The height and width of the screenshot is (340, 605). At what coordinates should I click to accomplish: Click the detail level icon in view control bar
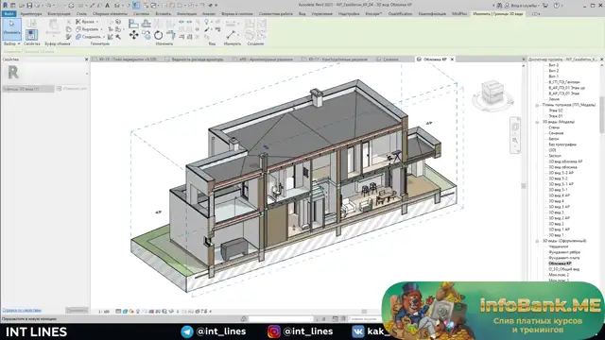point(118,311)
